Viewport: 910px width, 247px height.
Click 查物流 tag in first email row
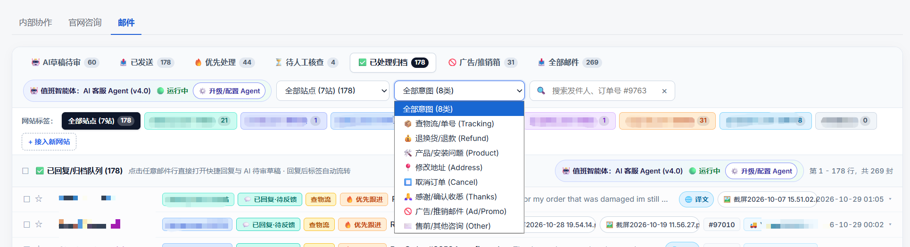(x=321, y=199)
